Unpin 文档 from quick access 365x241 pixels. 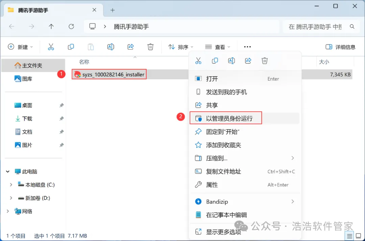62,132
